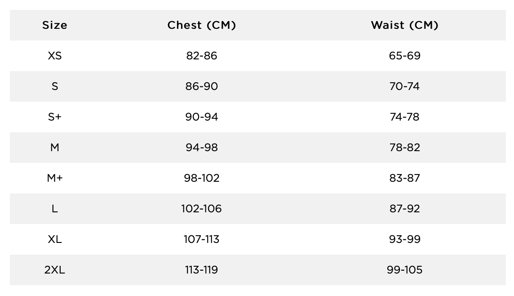
Task: Click the Waist (CM) column header
Action: [404, 25]
